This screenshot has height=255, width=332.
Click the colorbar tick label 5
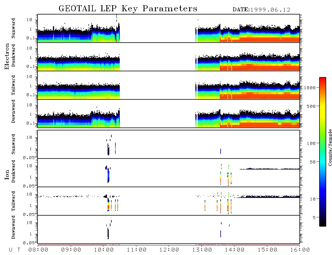[x=314, y=217]
